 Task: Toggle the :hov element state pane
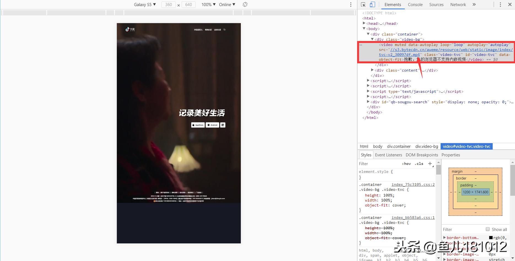406,164
